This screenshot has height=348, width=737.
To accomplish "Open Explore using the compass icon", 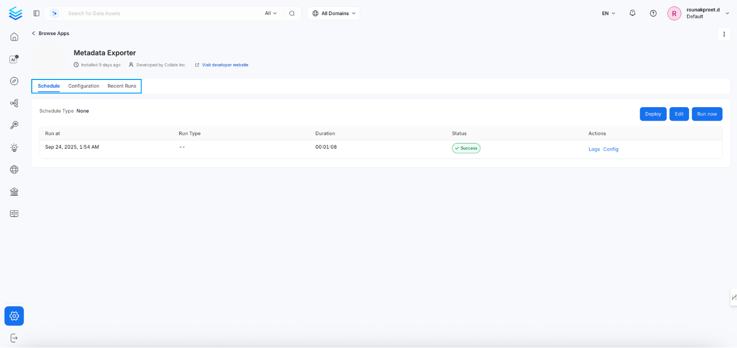I will click(14, 81).
